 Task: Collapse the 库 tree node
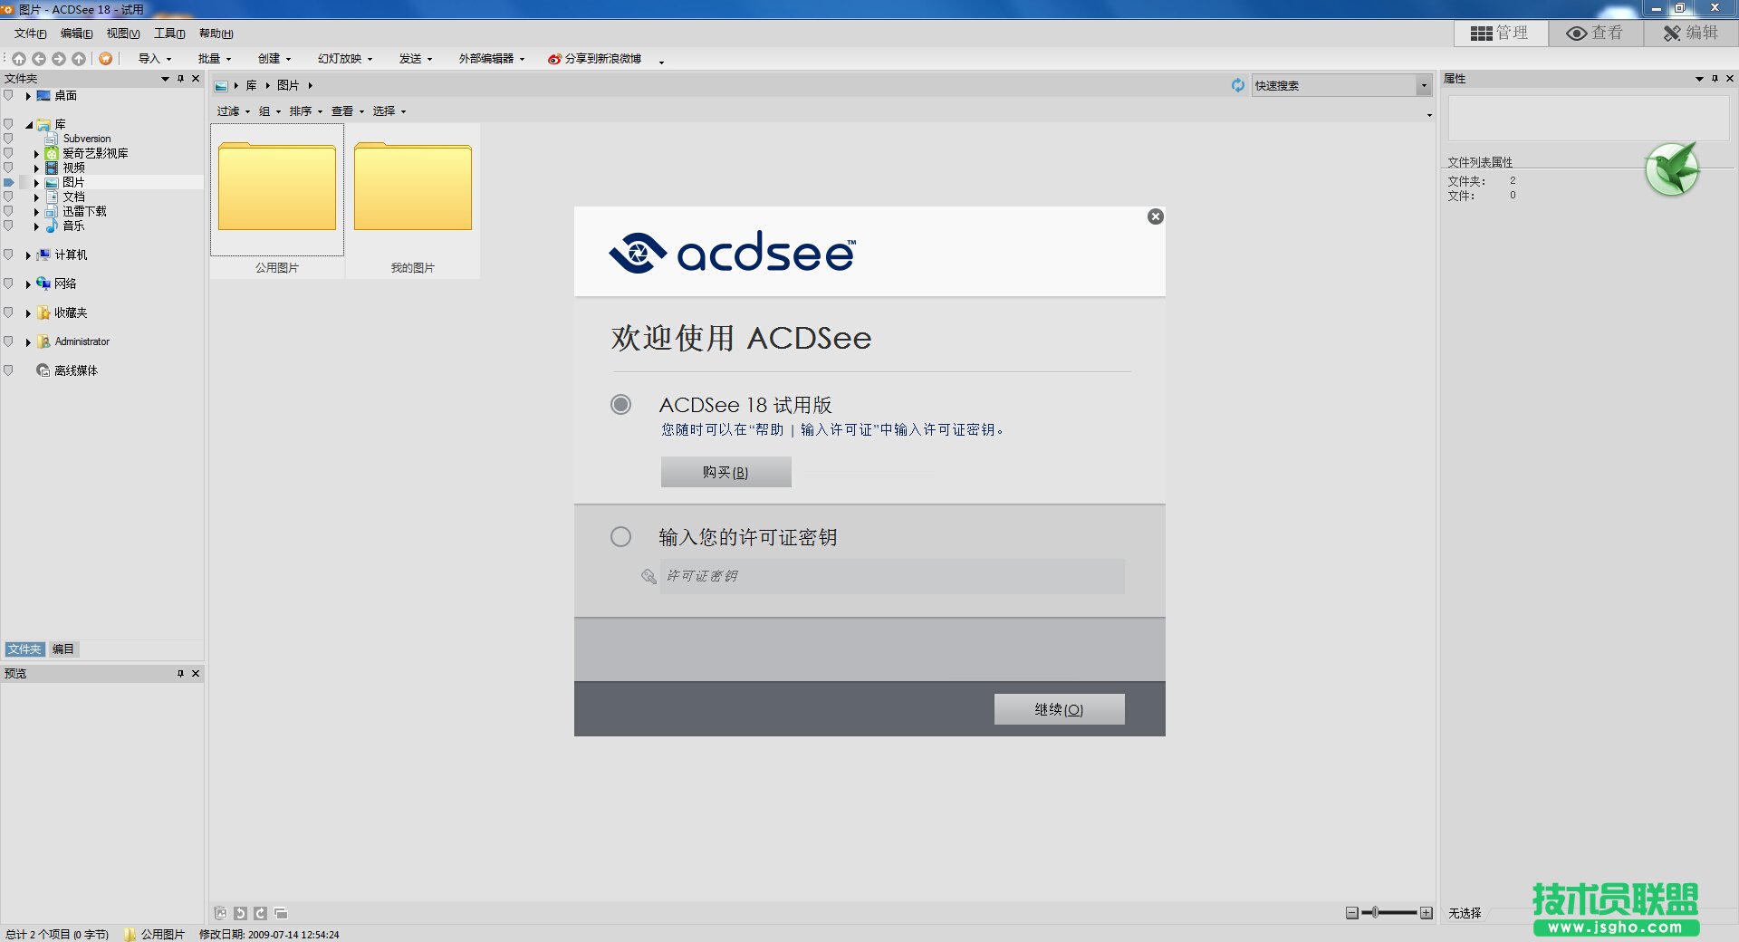click(x=29, y=125)
